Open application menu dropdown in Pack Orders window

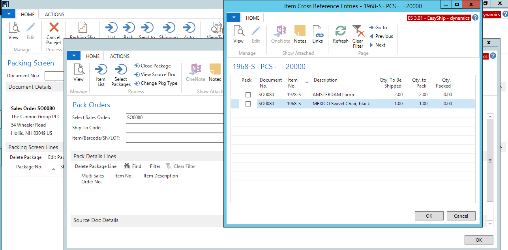(x=74, y=56)
